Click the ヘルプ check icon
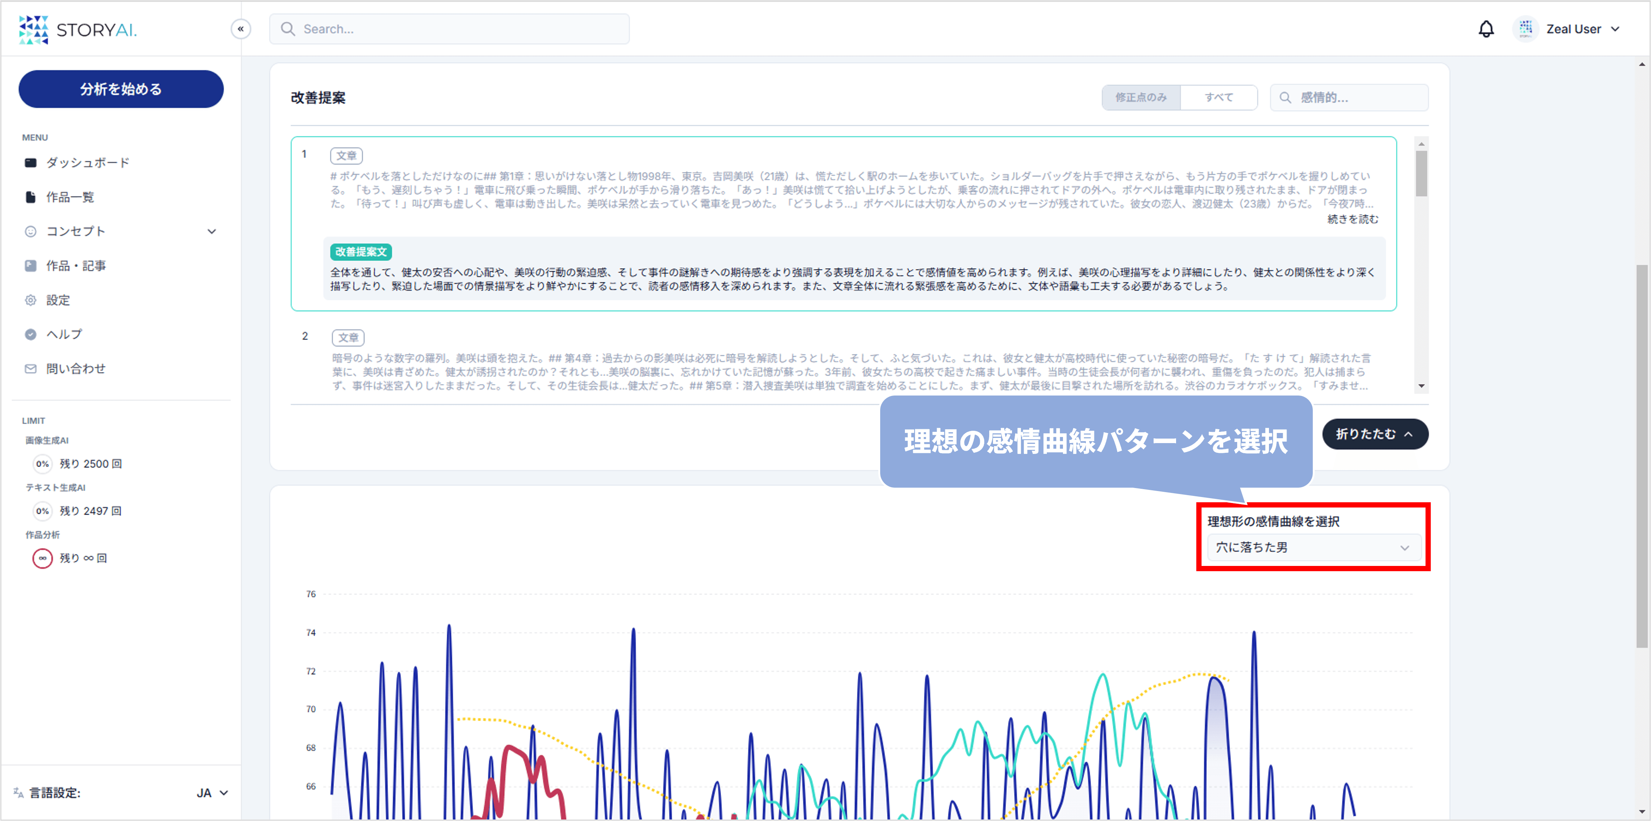This screenshot has width=1651, height=821. pos(30,334)
